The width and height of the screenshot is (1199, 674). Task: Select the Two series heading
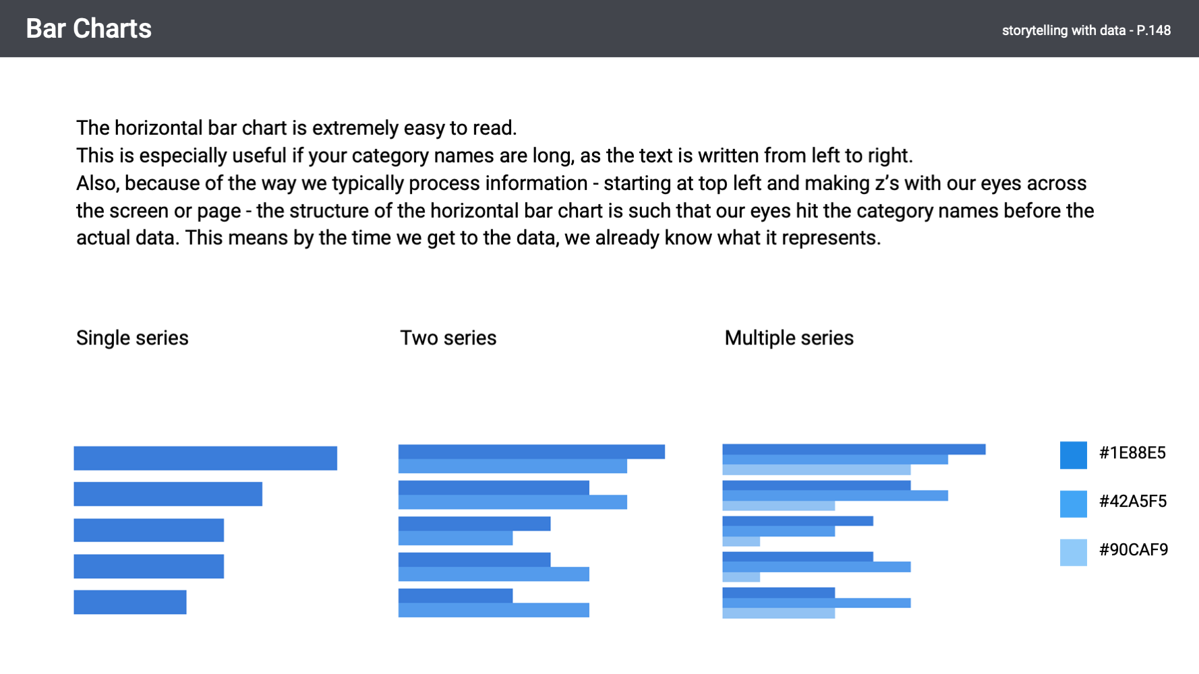click(x=448, y=338)
